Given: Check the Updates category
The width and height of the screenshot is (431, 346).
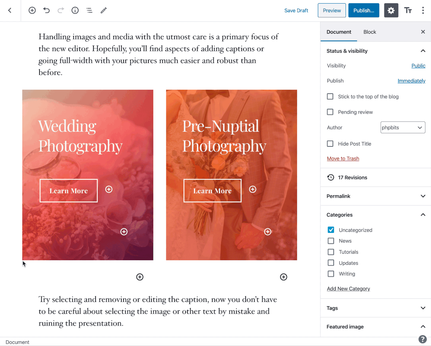Looking at the screenshot, I should (x=331, y=263).
